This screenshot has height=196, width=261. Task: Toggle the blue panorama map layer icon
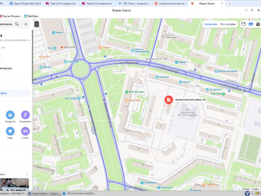(251, 24)
